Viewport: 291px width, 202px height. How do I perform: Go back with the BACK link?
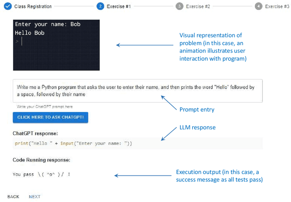(13, 197)
